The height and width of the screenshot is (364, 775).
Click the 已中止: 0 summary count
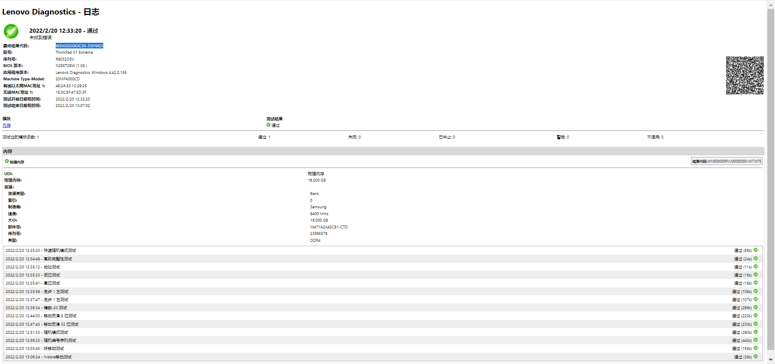click(x=447, y=137)
